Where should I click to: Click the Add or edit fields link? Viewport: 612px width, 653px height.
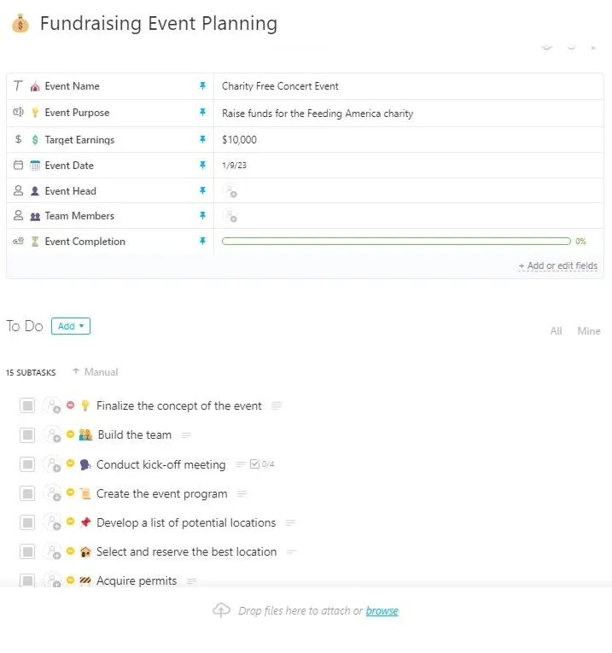[x=558, y=265]
